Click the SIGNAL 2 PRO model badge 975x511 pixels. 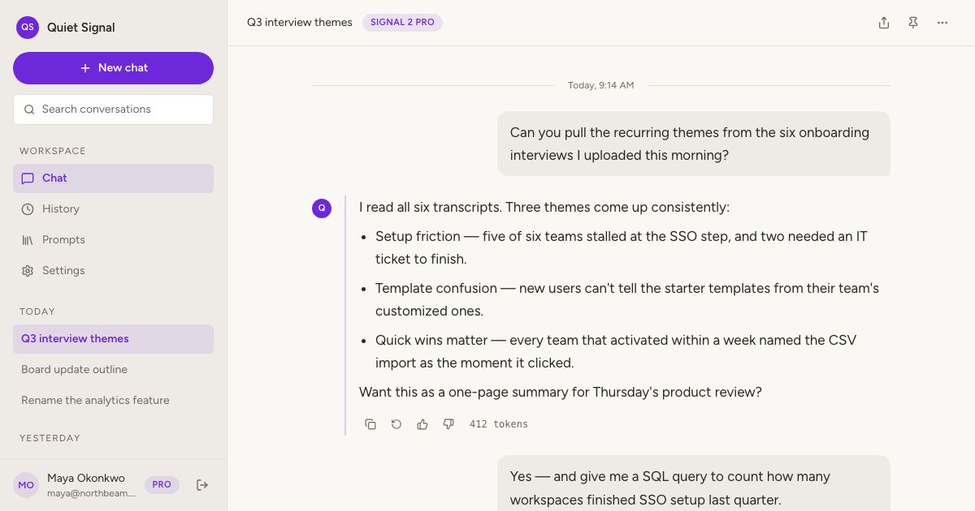point(402,23)
